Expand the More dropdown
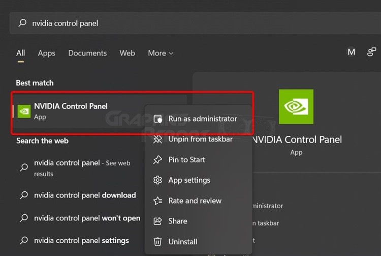Image resolution: width=381 pixels, height=256 pixels. pyautogui.click(x=161, y=53)
